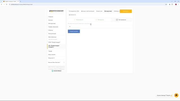
Task: Open График обучения in the sidebar
Action: 53,27
